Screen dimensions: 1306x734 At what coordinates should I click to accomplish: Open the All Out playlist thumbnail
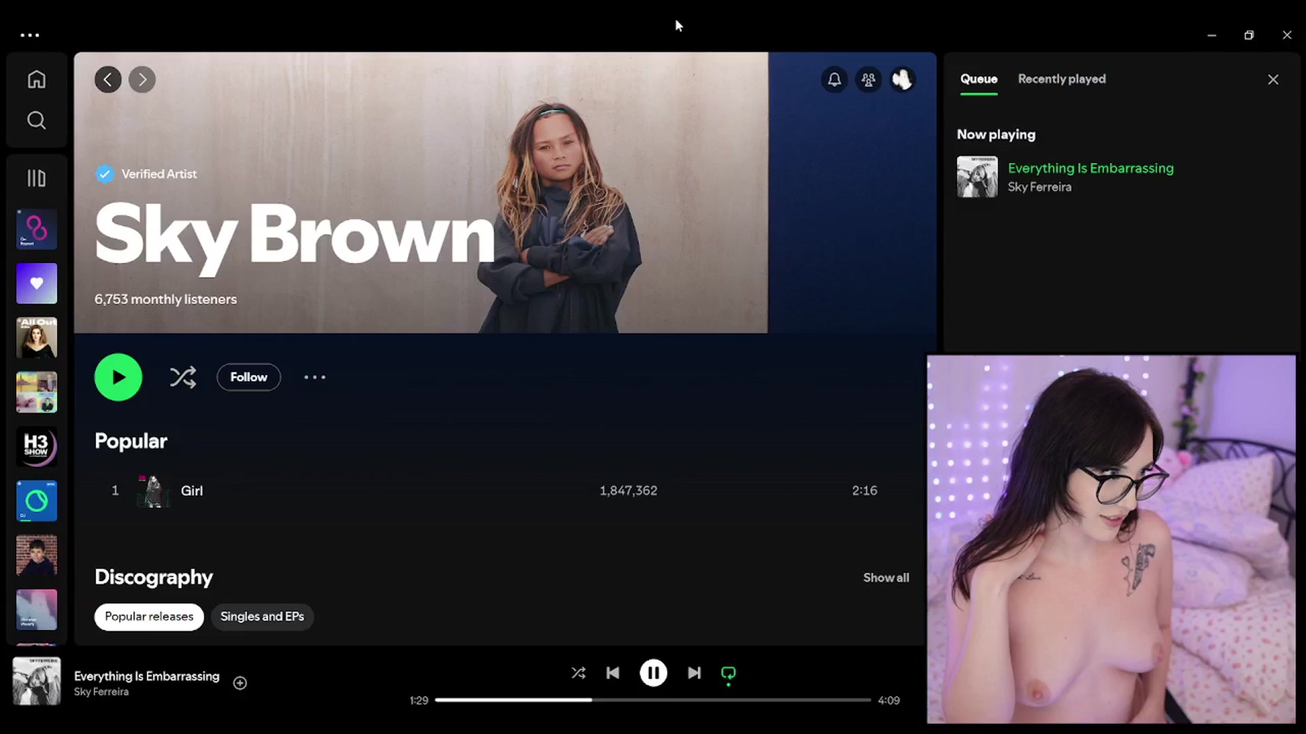[37, 338]
